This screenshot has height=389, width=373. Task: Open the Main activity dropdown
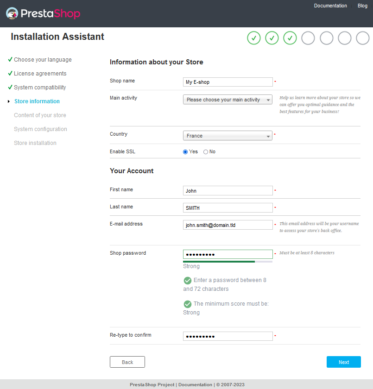pyautogui.click(x=228, y=100)
